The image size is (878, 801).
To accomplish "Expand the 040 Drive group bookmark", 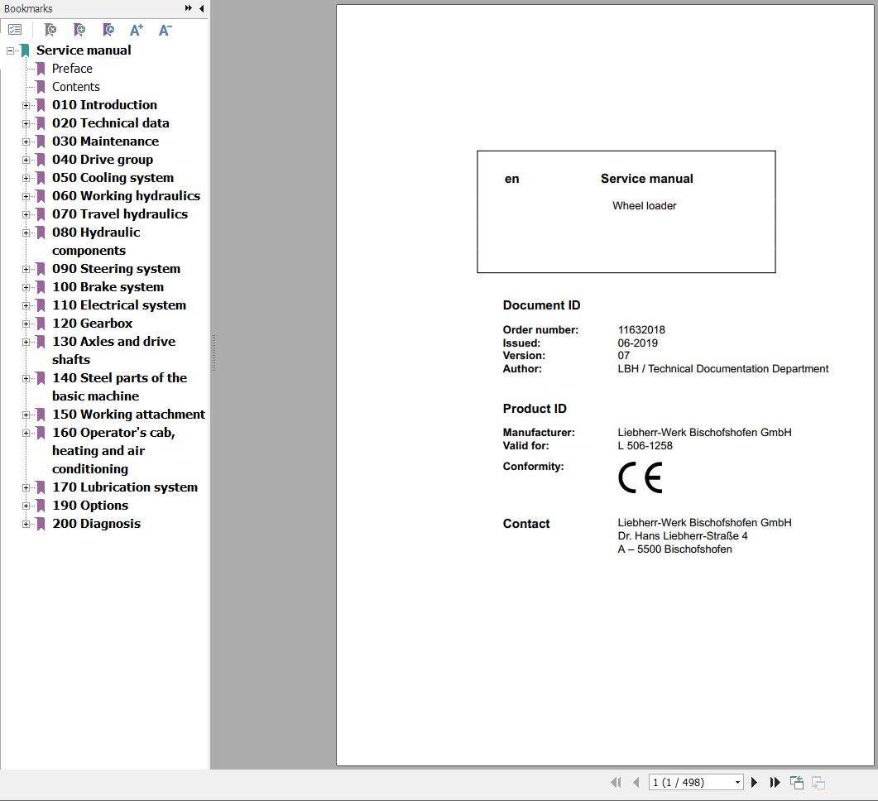I will pos(26,160).
